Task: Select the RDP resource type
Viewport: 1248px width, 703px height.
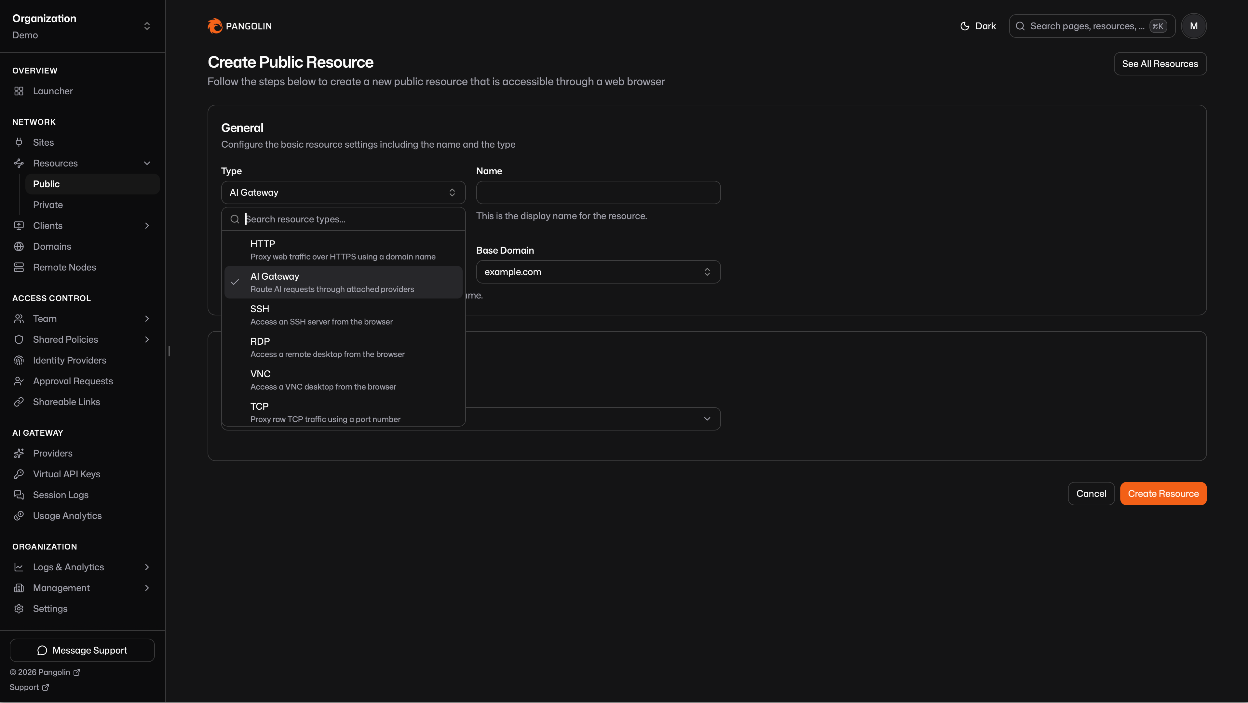Action: pos(343,347)
